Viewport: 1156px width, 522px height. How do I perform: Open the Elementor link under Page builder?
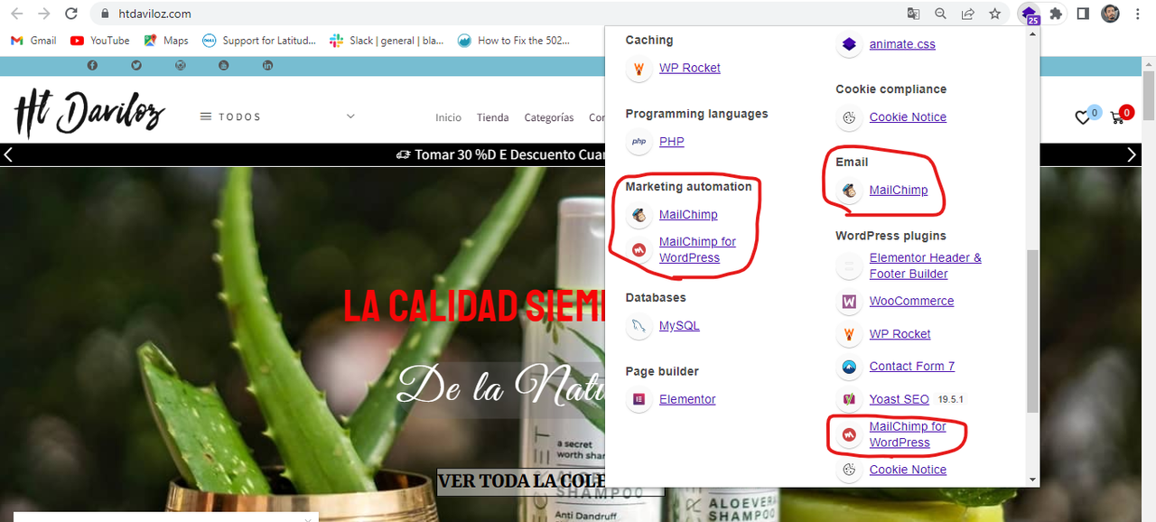coord(687,399)
